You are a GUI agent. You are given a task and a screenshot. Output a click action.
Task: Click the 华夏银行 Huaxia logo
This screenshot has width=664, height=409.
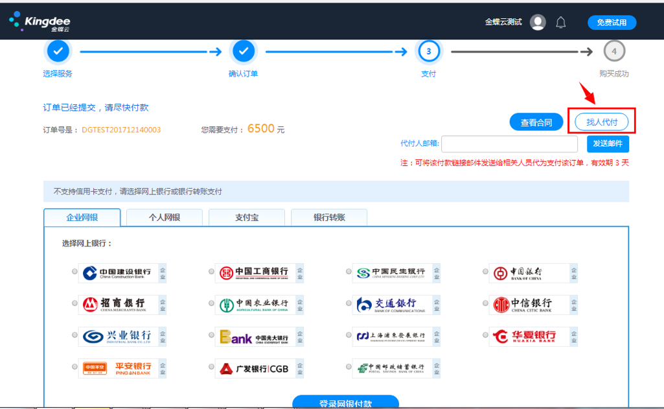(x=533, y=336)
